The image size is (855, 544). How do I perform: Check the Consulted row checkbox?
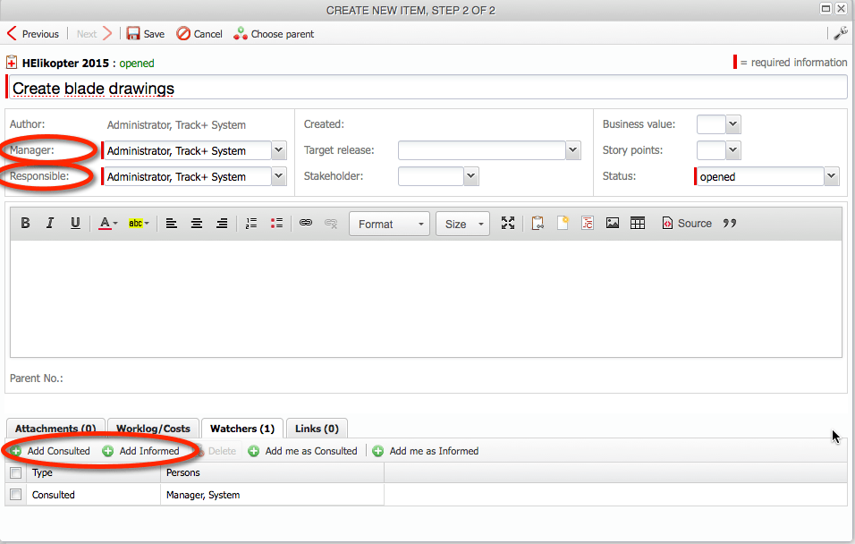[15, 494]
